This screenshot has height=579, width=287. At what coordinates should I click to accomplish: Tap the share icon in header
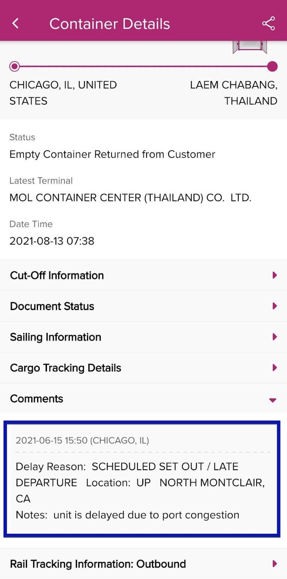tap(268, 24)
